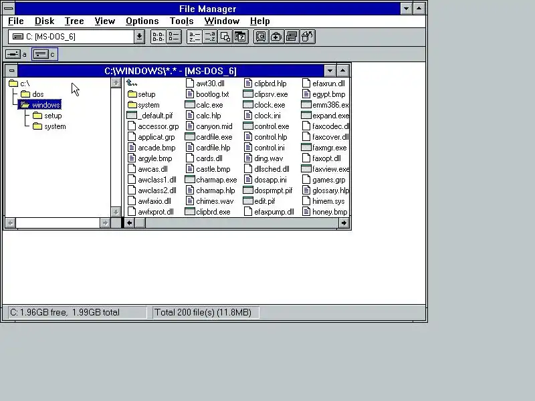The image size is (535, 401).
Task: Select the dos folder in tree
Action: point(32,94)
